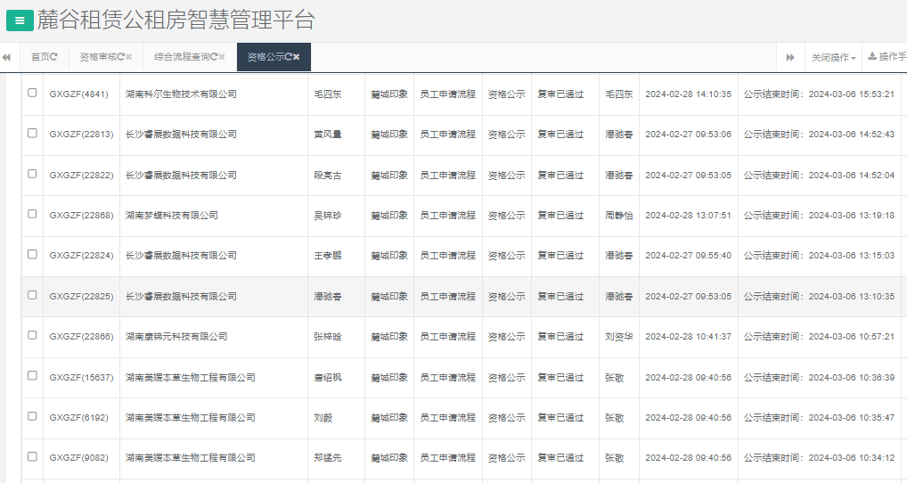The width and height of the screenshot is (907, 483).
Task: Click reviewer name 刘资华
Action: pos(619,337)
